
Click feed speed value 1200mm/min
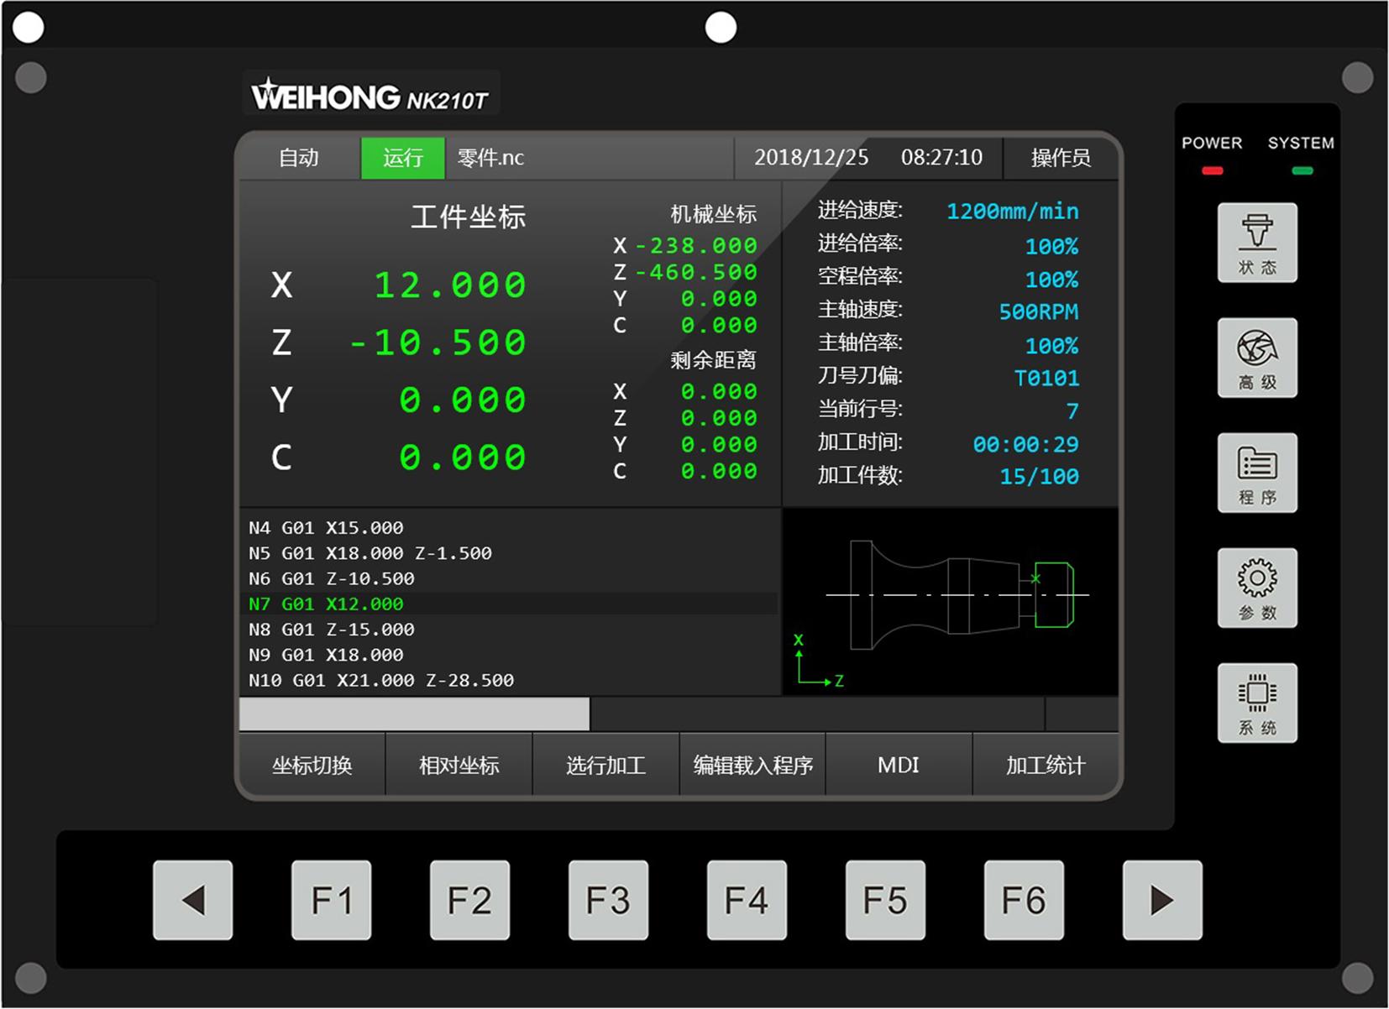click(1013, 211)
